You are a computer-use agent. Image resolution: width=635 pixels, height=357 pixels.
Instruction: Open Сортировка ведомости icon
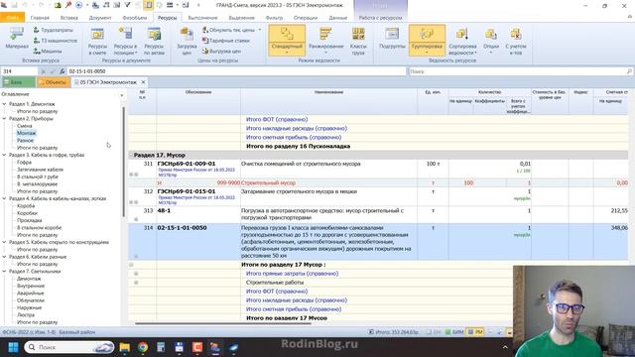pos(462,42)
